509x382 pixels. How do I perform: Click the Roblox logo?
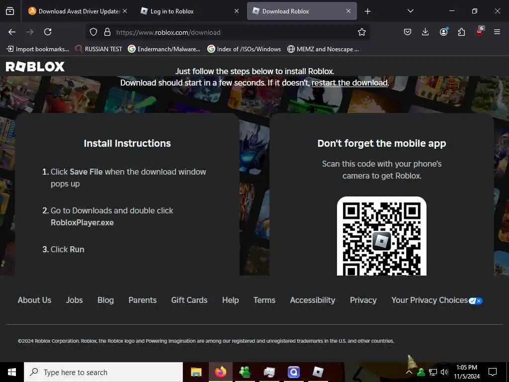pos(35,67)
